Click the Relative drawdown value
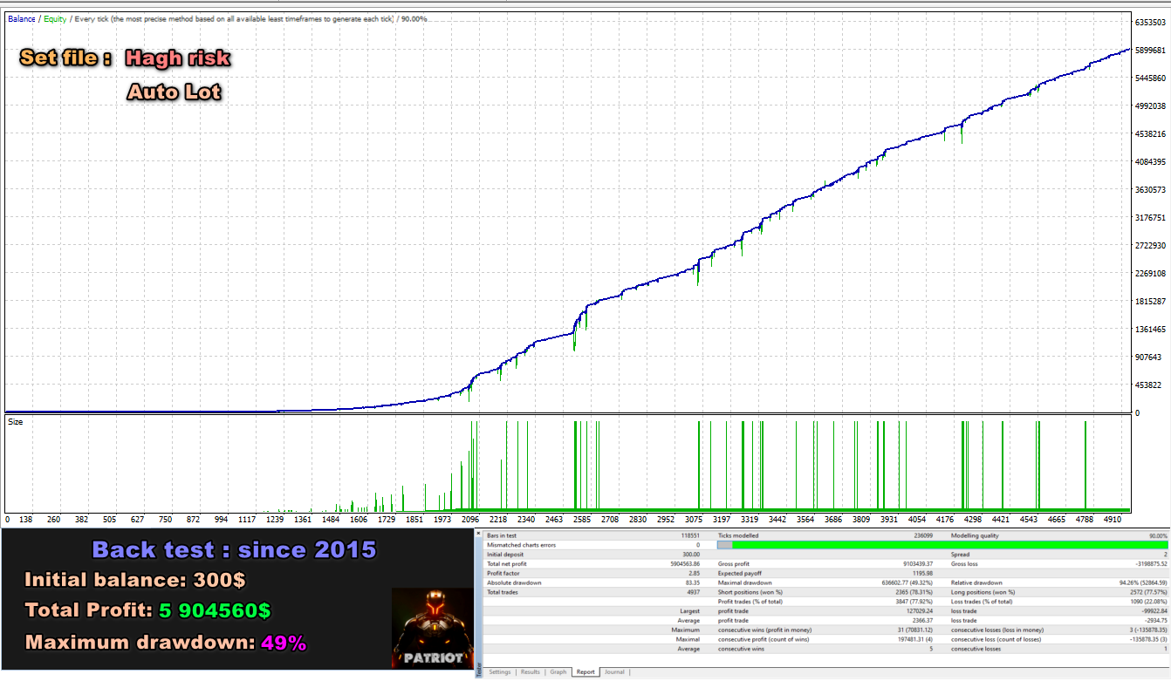Viewport: 1171px width, 681px height. pos(1139,583)
